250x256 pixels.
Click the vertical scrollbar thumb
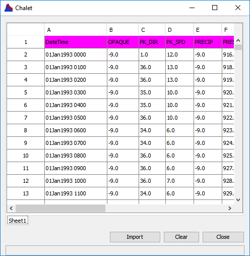(x=238, y=47)
